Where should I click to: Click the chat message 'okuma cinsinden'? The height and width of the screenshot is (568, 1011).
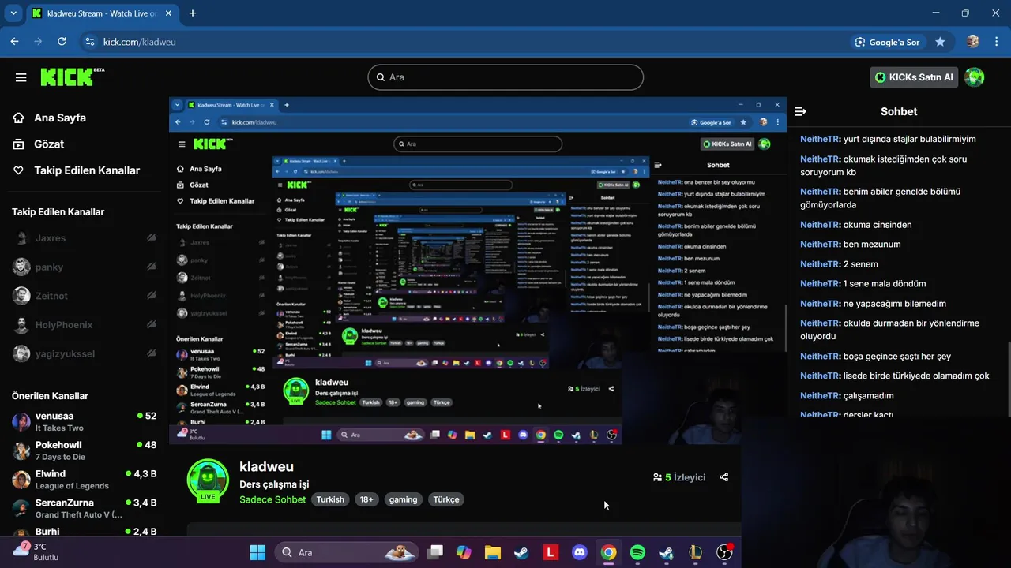pos(878,225)
